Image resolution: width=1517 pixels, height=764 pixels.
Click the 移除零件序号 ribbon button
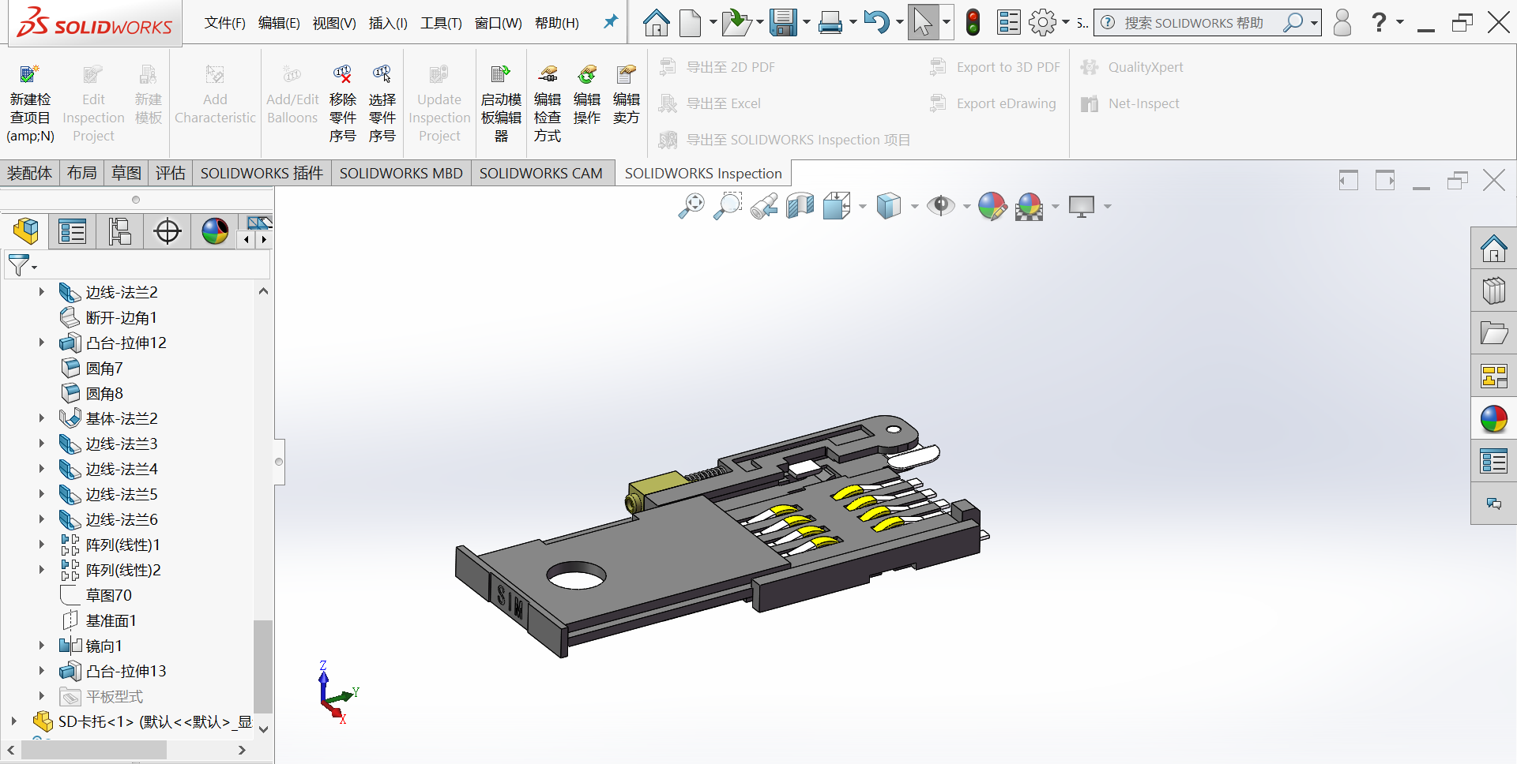pyautogui.click(x=343, y=104)
